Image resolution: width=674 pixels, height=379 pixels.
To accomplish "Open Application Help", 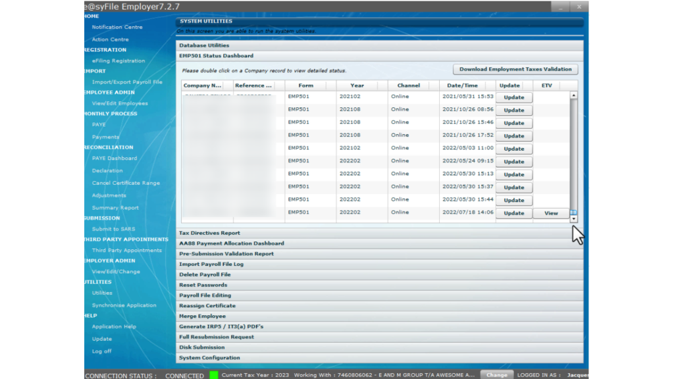I will 114,326.
